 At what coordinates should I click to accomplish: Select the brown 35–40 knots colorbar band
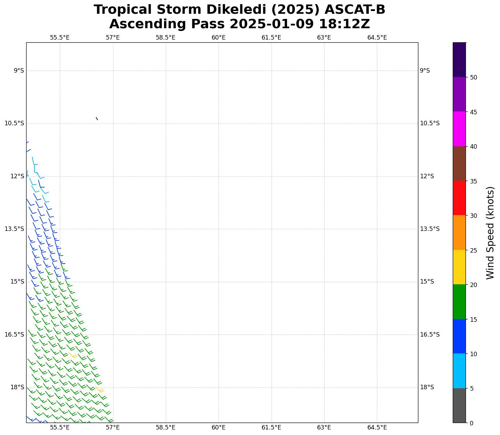pyautogui.click(x=459, y=163)
